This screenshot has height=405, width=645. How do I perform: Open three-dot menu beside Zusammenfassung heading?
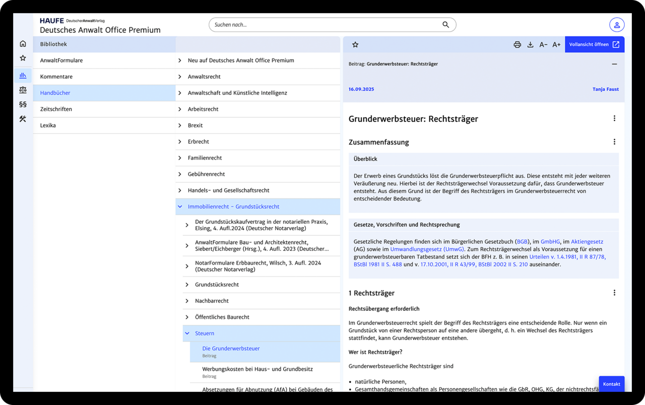click(x=614, y=142)
